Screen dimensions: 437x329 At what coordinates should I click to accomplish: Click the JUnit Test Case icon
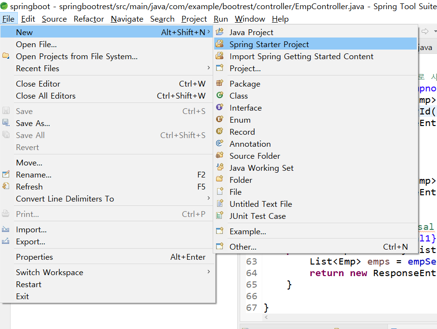(x=219, y=215)
